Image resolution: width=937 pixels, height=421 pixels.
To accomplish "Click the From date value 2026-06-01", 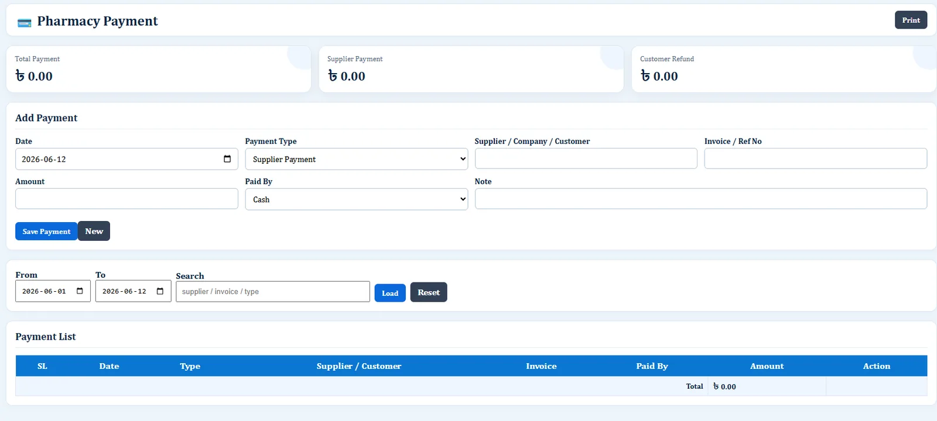I will [44, 291].
